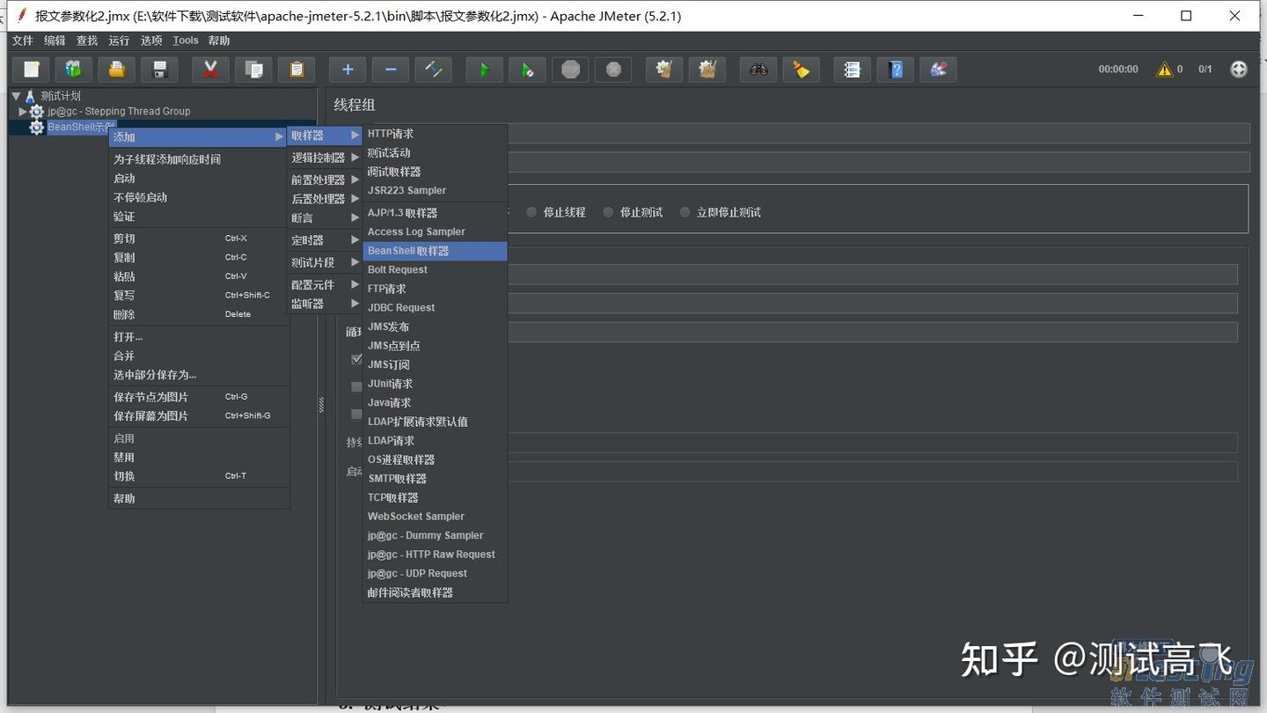This screenshot has width=1267, height=713.
Task: Clear all results with double broom icon
Action: coord(707,70)
